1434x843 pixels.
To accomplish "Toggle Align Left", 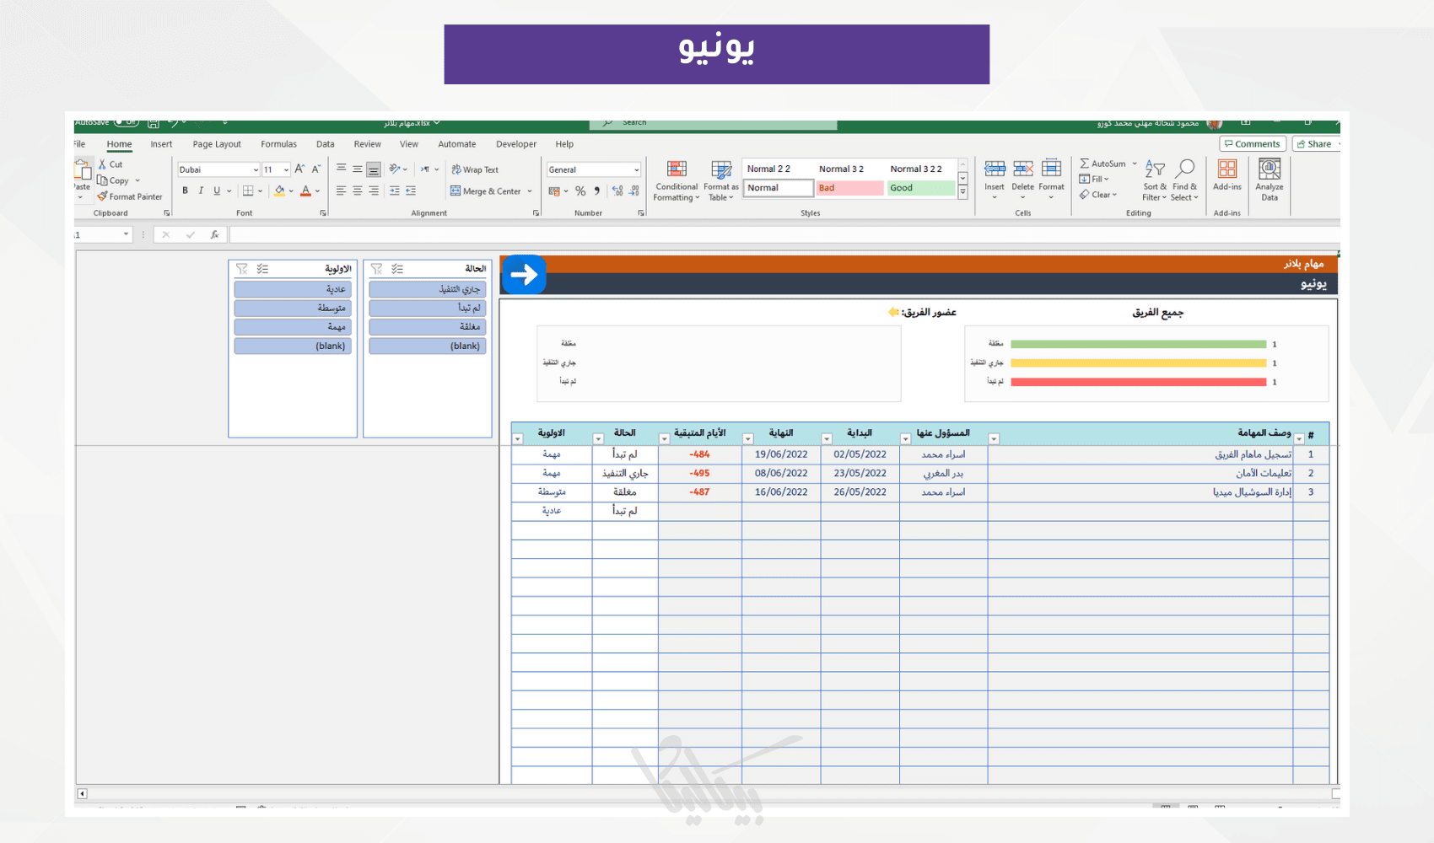I will pyautogui.click(x=341, y=191).
